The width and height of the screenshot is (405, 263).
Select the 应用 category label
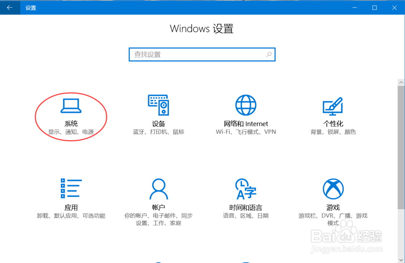pos(71,207)
